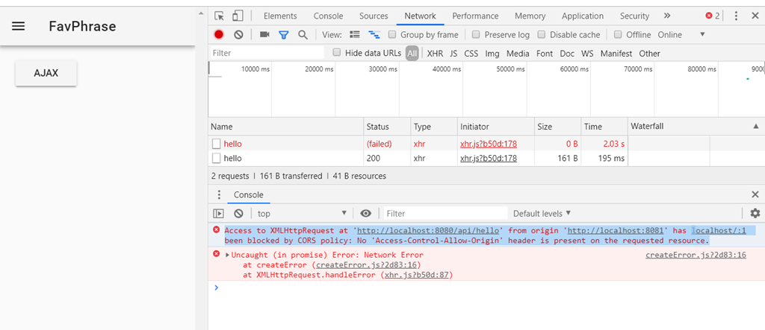Open the top context selector dropdown
This screenshot has height=330, width=765.
coord(303,213)
